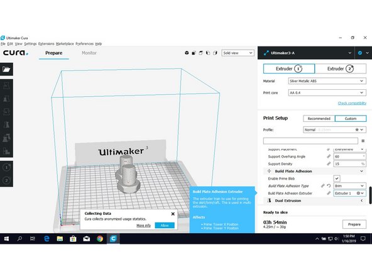Open the Edit menu

(10, 43)
